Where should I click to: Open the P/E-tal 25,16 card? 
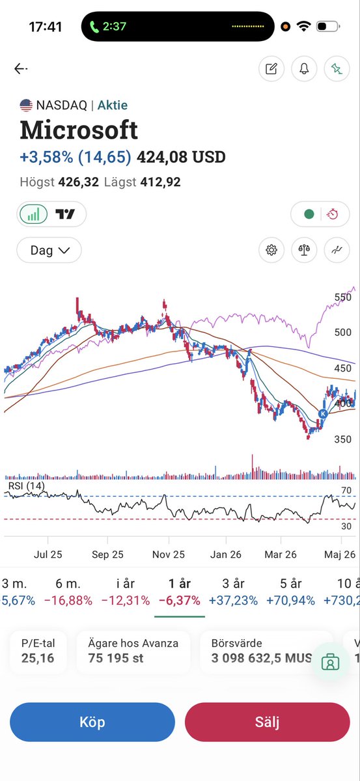pyautogui.click(x=38, y=651)
